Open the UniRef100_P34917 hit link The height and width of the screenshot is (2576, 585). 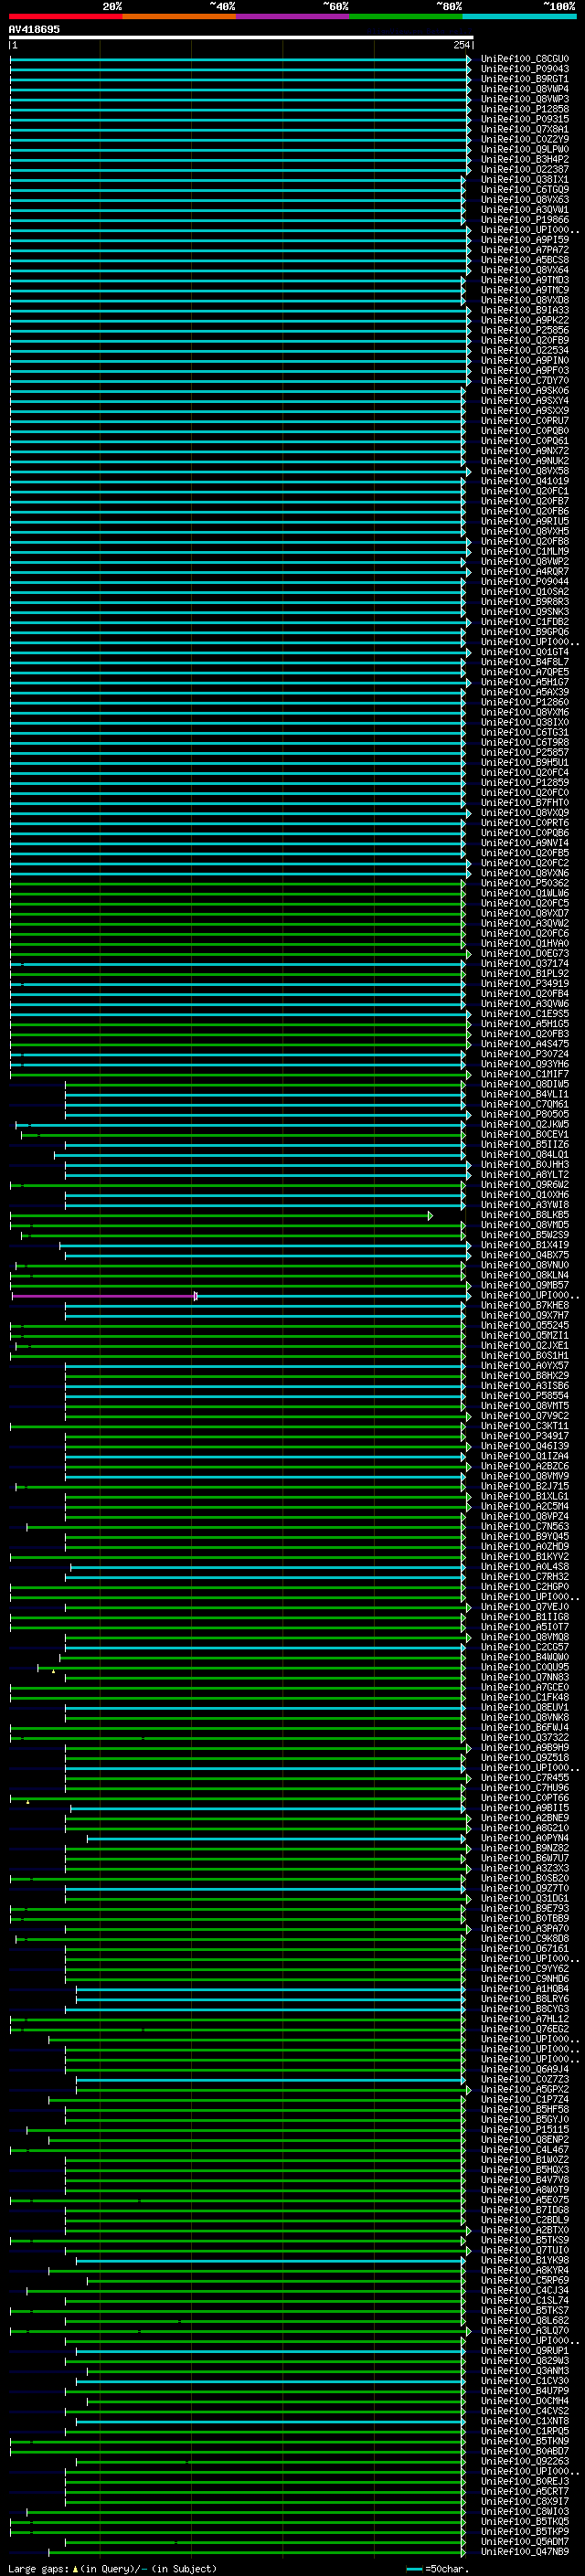pyautogui.click(x=524, y=1437)
